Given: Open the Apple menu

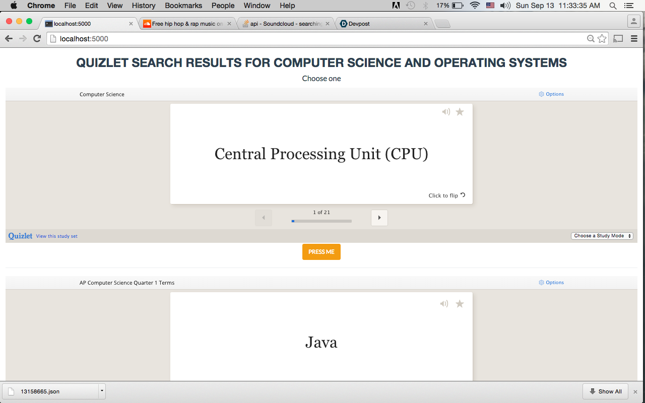Looking at the screenshot, I should click(x=14, y=6).
